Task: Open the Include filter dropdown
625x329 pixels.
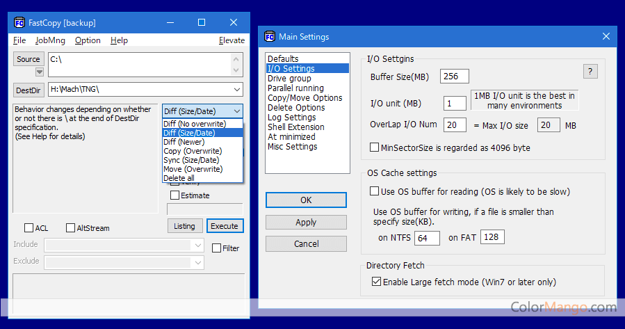Action: coord(198,246)
